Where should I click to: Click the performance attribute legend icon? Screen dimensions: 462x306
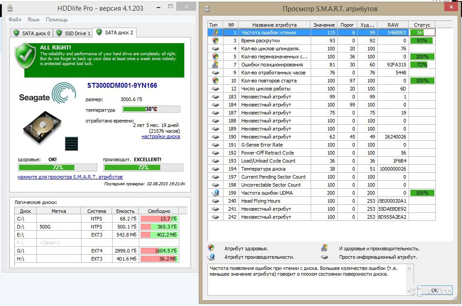(211, 257)
